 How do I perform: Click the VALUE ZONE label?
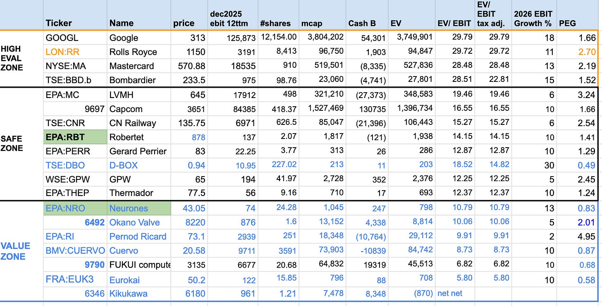(15, 251)
